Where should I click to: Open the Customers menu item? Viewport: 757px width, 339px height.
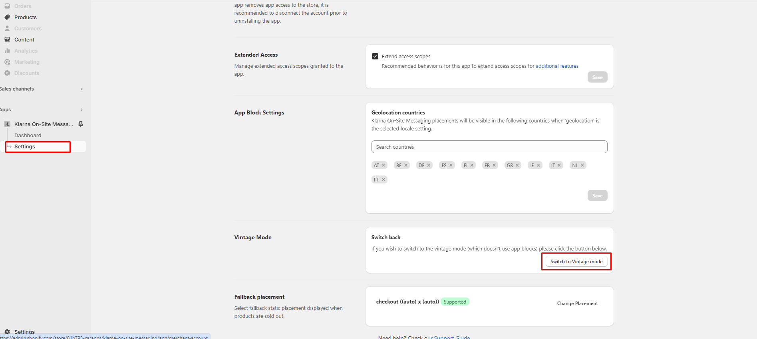point(28,28)
